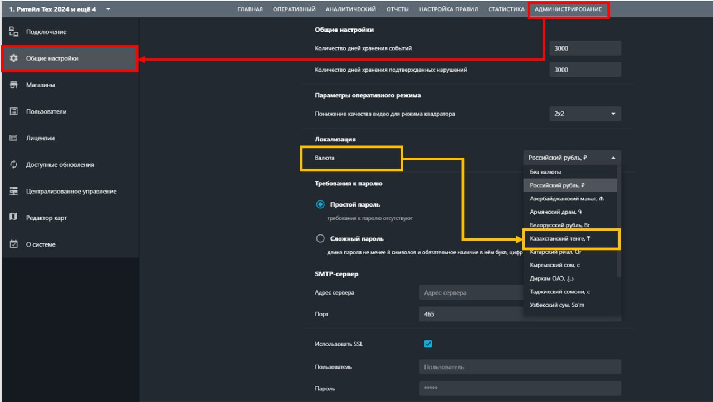Go to Доступные обновления in the sidebar

pyautogui.click(x=70, y=165)
